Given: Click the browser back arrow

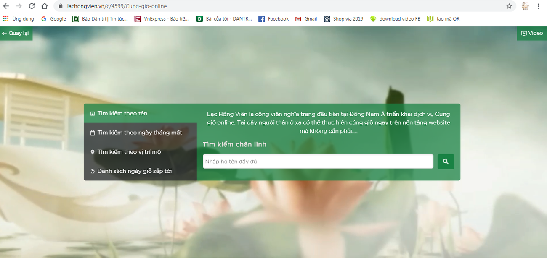Looking at the screenshot, I should tap(6, 6).
